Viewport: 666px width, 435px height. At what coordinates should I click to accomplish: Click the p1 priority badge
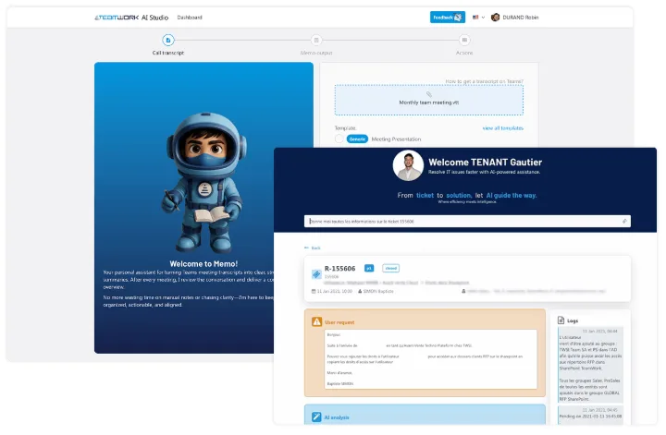click(369, 269)
